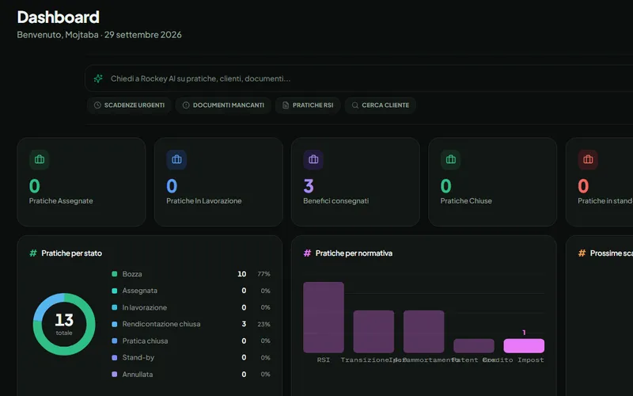Click the RSI bar in normativa chart

tap(324, 318)
